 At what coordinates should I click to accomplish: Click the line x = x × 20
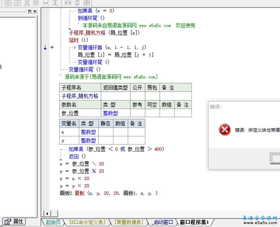(74, 178)
